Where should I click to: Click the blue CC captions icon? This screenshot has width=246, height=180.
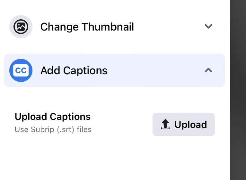21,70
